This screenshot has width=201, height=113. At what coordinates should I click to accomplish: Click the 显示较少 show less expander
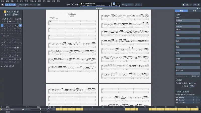coord(195,76)
